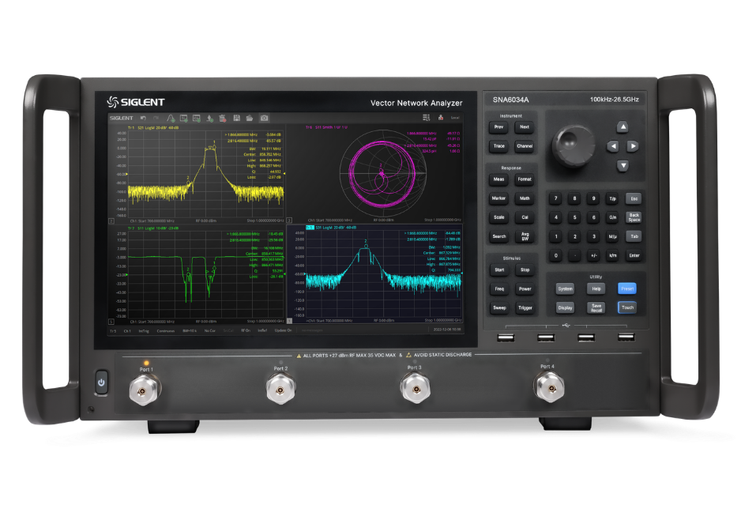Toggle Update On in the status bar
741x524 pixels.
tap(283, 330)
